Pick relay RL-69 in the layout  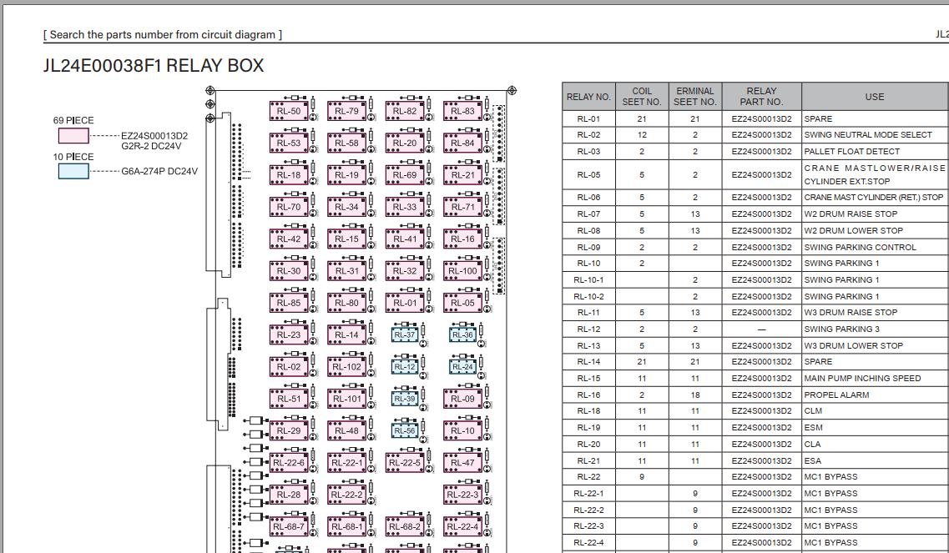pyautogui.click(x=405, y=175)
